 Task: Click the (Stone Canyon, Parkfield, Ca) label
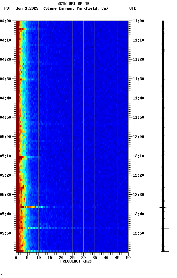tap(76, 8)
